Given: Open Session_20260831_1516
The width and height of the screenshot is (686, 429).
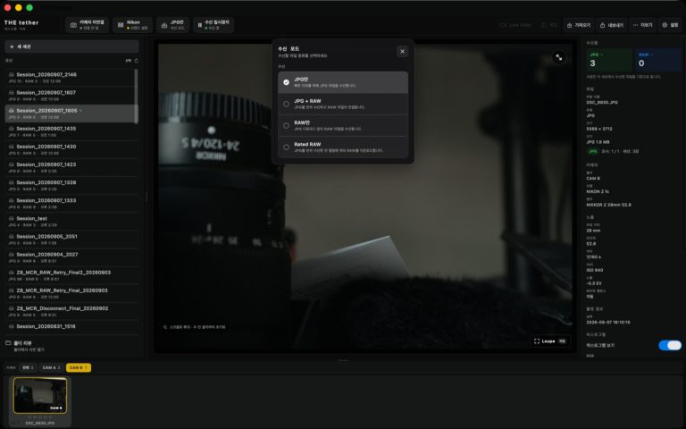Looking at the screenshot, I should pyautogui.click(x=70, y=326).
